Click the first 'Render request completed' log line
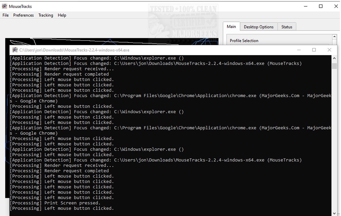 click(59, 74)
